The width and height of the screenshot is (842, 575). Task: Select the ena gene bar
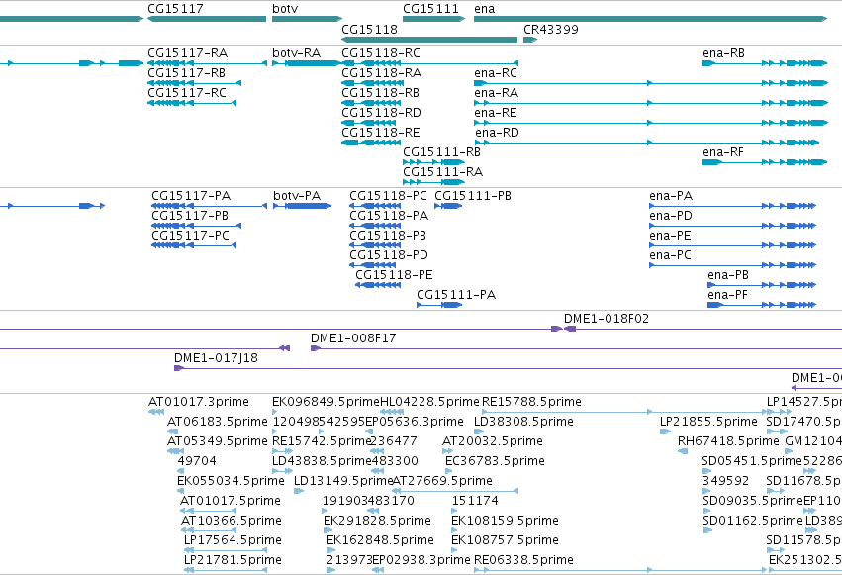(x=651, y=19)
